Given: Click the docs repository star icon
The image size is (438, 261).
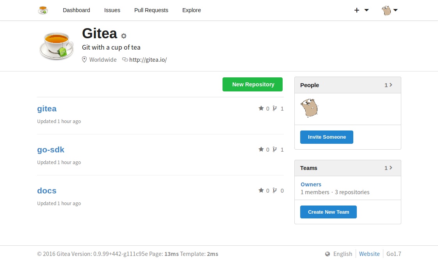Looking at the screenshot, I should (261, 190).
